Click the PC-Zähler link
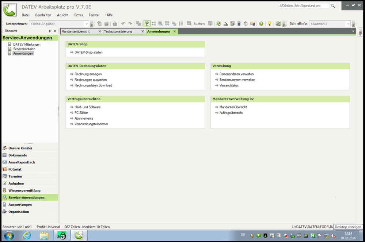365x243 pixels. (x=81, y=112)
